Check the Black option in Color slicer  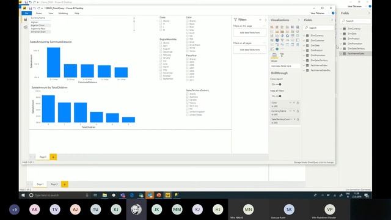[188, 24]
